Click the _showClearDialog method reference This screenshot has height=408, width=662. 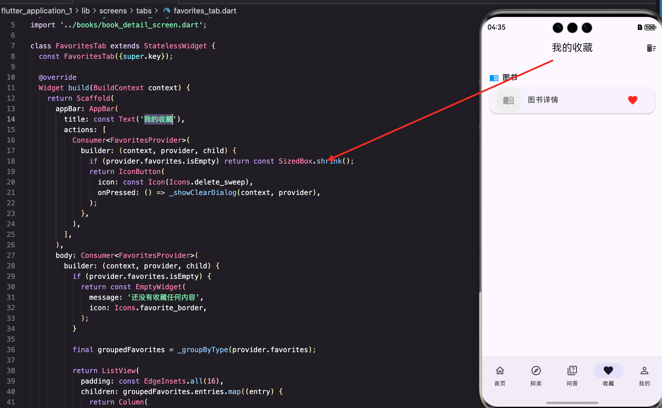click(x=203, y=193)
